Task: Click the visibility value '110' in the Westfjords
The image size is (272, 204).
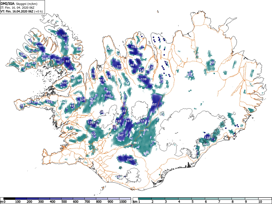Action: click(57, 60)
